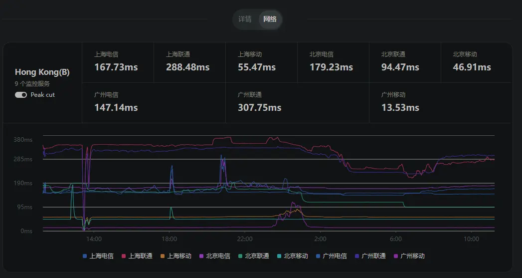Hide the 上海联通 legend series

[137, 256]
